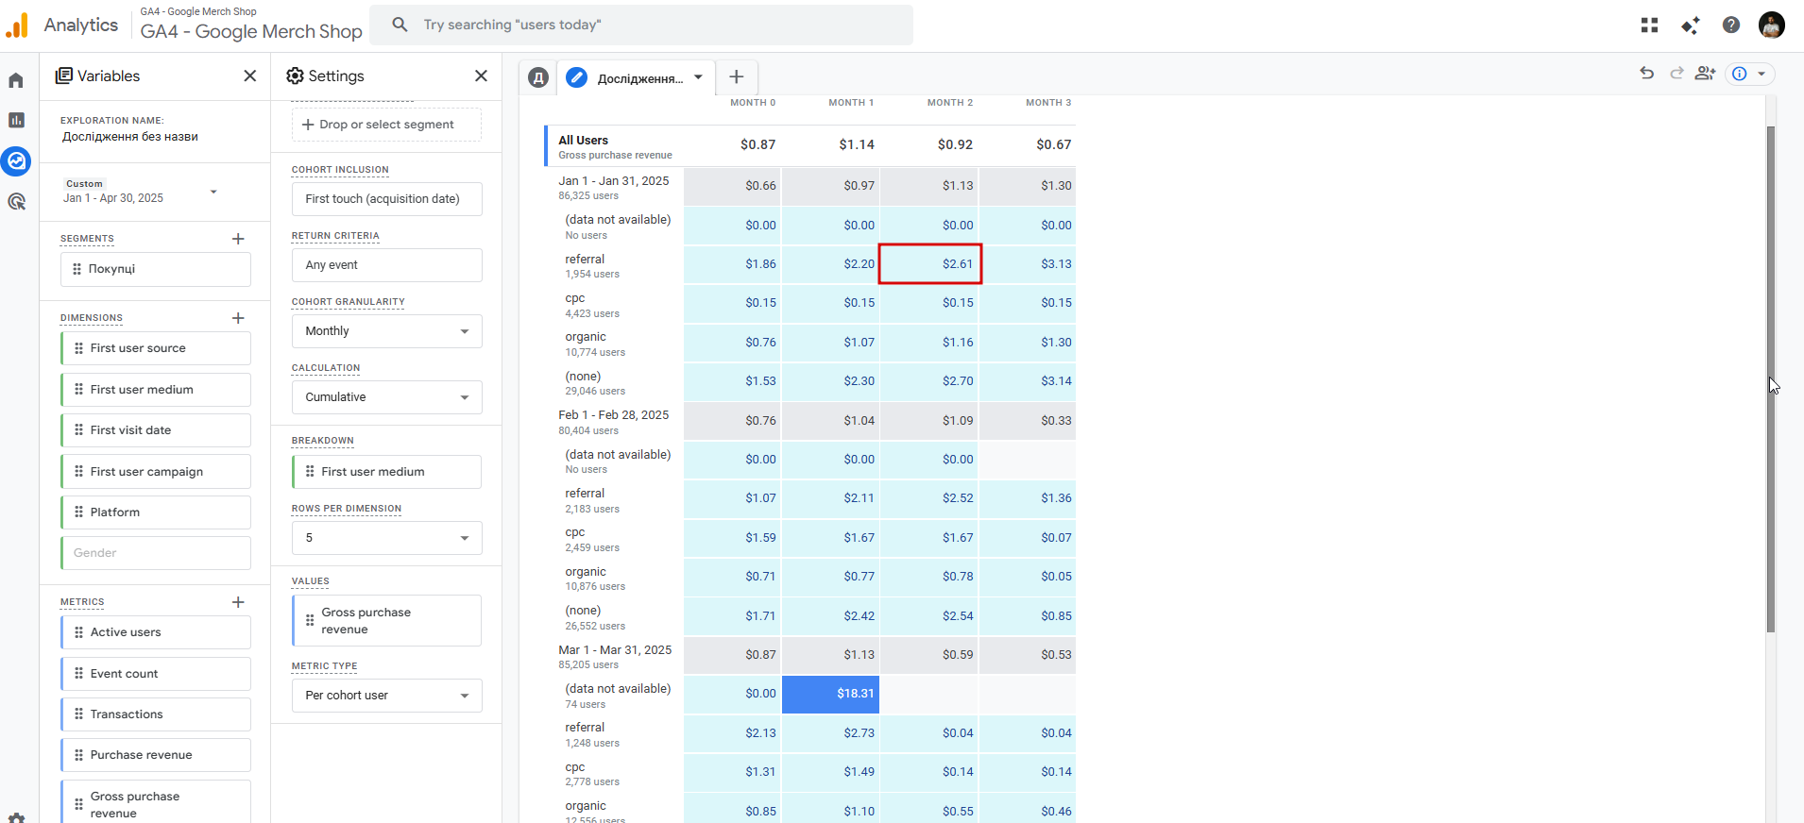Open the Analytics insights sparkle icon
The image size is (1804, 823).
click(1690, 25)
